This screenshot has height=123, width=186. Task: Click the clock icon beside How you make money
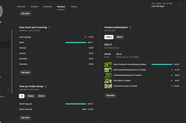tap(46, 86)
